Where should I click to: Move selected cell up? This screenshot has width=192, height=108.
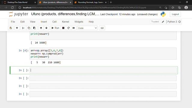pyautogui.click(x=41, y=28)
